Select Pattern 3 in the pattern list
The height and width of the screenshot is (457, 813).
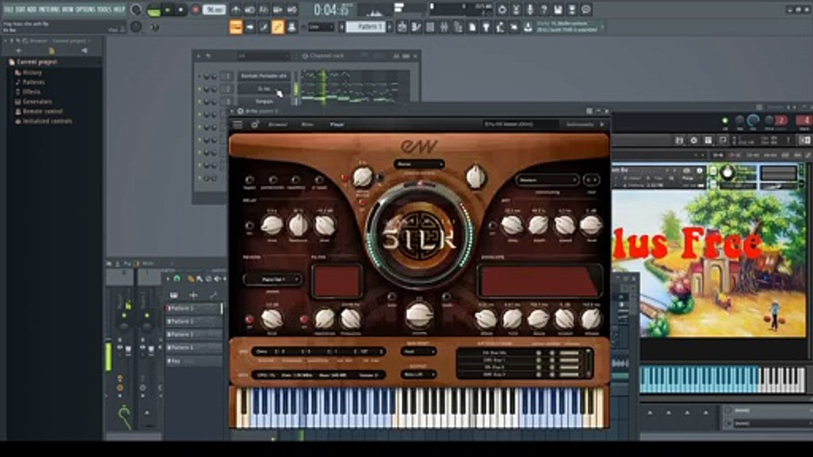pos(194,334)
